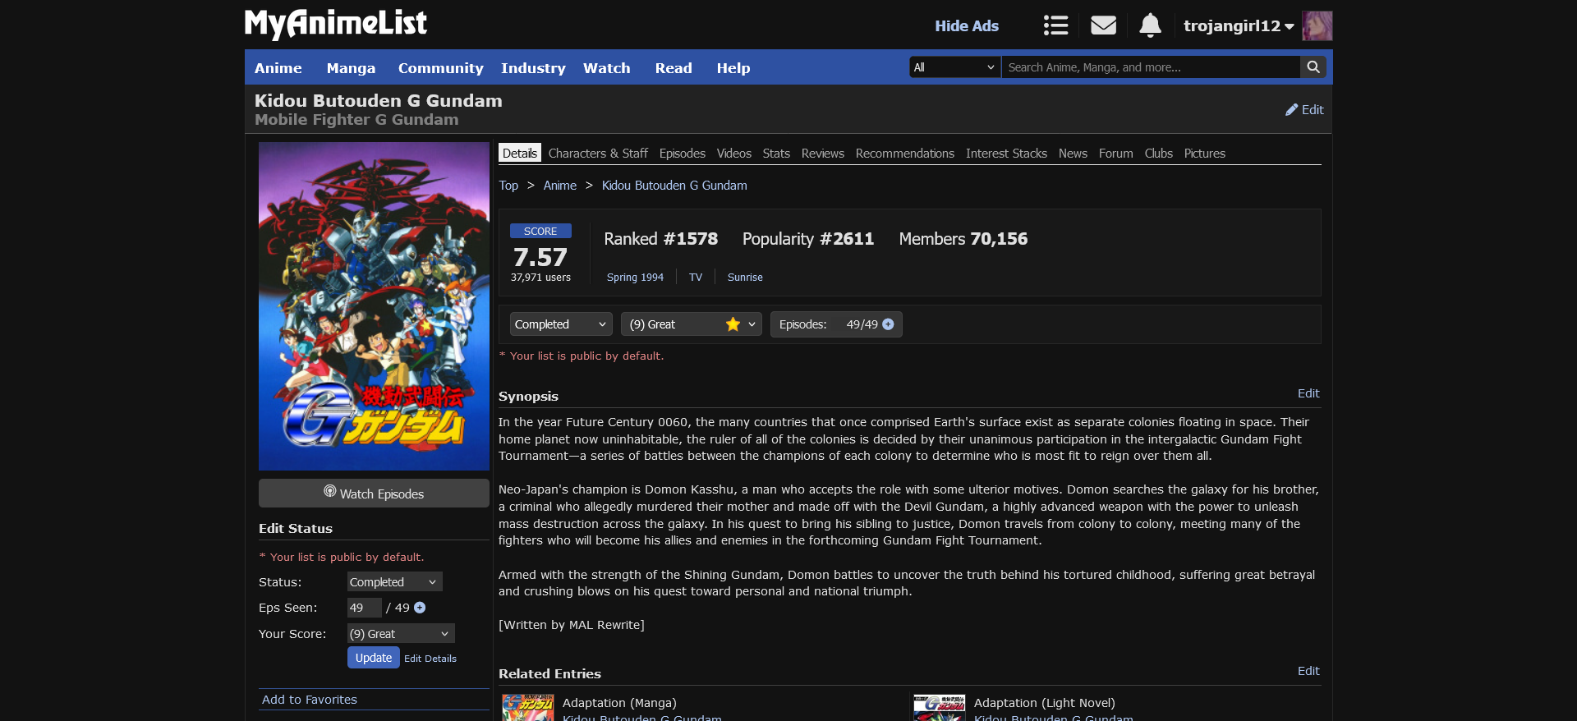The width and height of the screenshot is (1577, 721).
Task: Open the messages envelope icon
Action: click(1103, 25)
